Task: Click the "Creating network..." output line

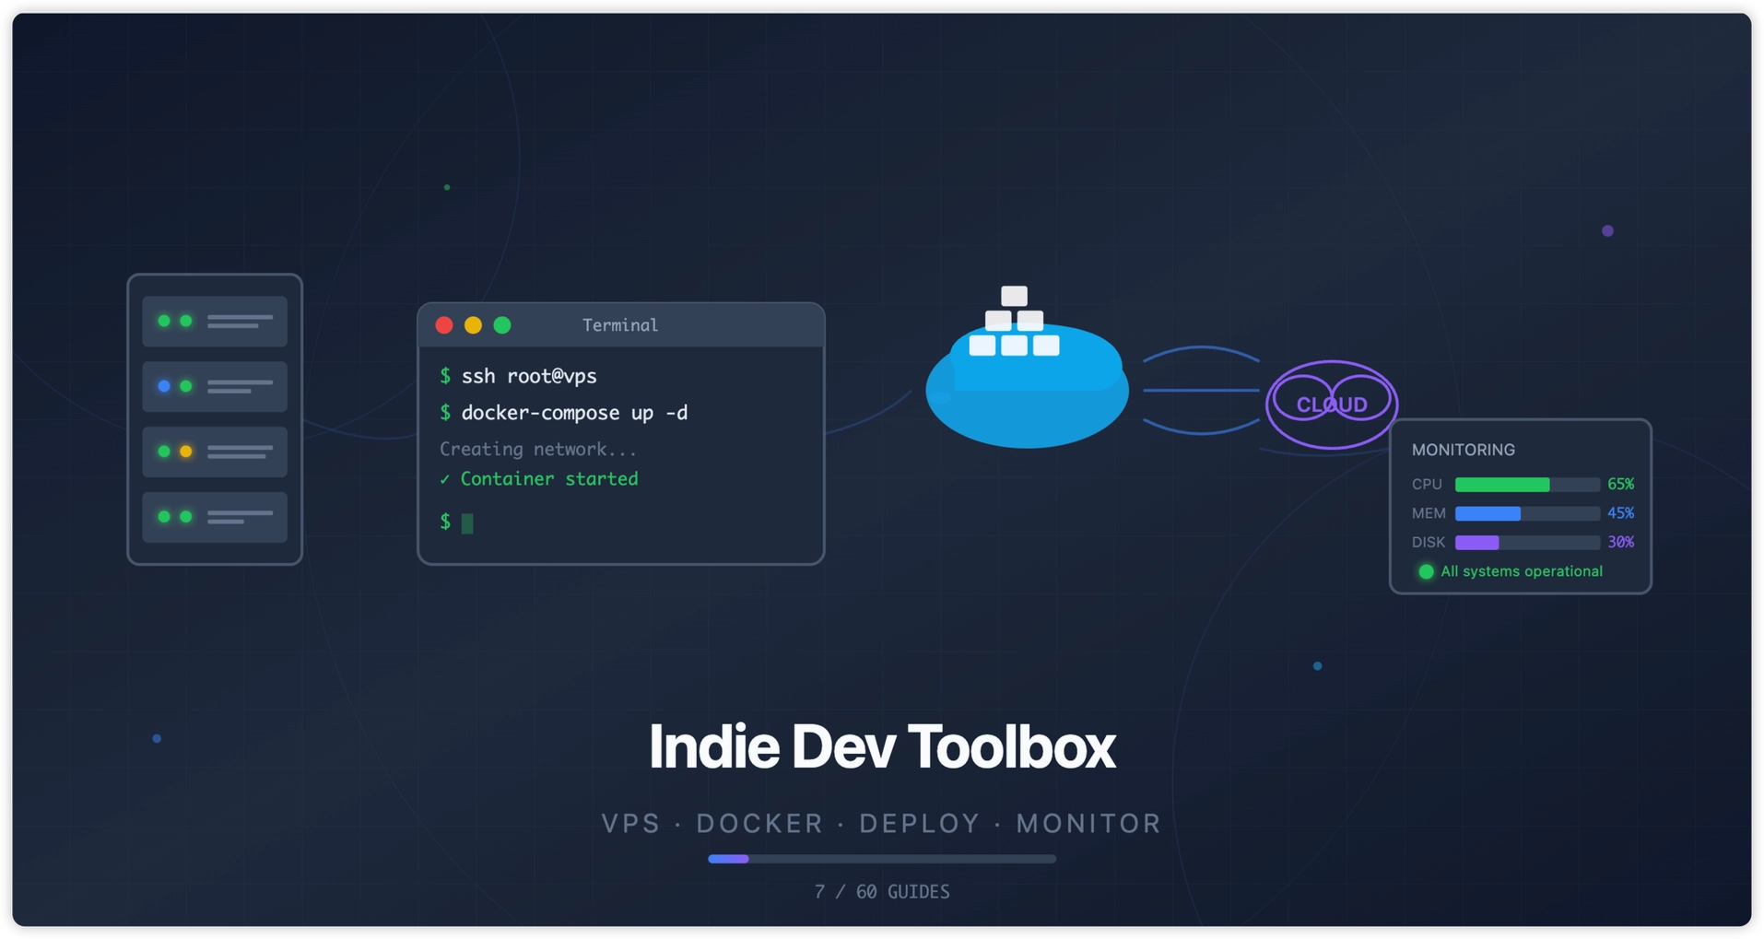Action: click(538, 449)
